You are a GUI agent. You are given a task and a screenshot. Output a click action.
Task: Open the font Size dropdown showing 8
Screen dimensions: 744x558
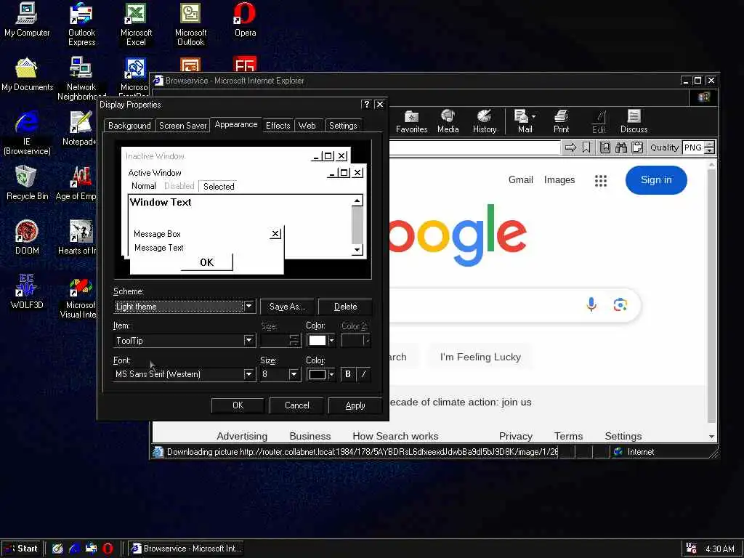(x=294, y=374)
